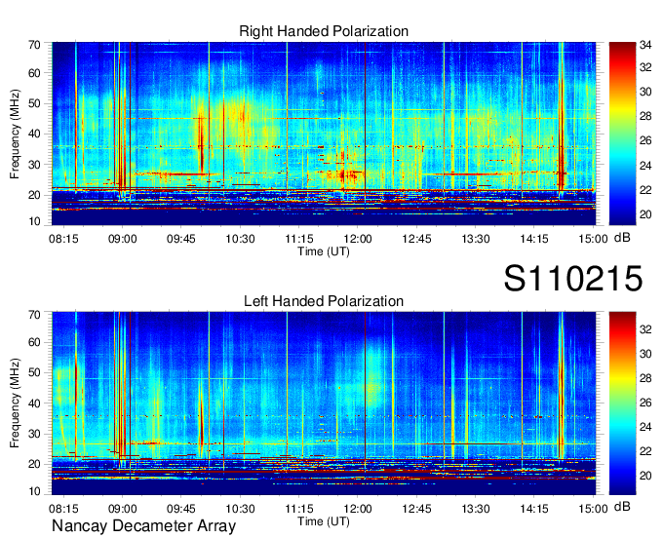Click "Frequency (MHz)" axis label of Left Handed plot

[x=15, y=403]
